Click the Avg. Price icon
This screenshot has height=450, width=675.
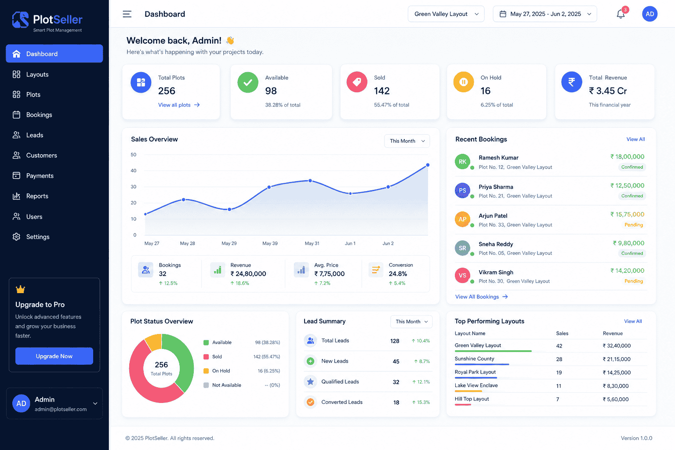click(x=301, y=270)
